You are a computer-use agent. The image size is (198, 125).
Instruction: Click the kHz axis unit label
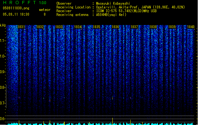click(3, 25)
